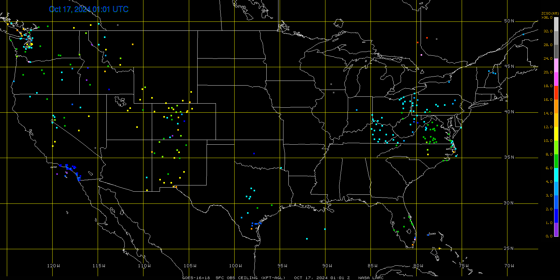Image resolution: width=560 pixels, height=280 pixels.
Task: Click the 12.0 legend value
Action: [548, 127]
